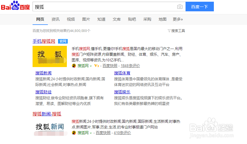Open the 搜狐新闻-搜狐 result title

pyautogui.click(x=47, y=114)
